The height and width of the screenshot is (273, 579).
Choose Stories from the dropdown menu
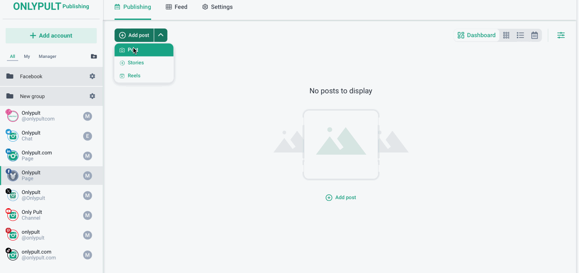(x=136, y=63)
